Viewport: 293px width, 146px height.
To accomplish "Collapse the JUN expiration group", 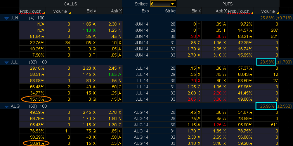I will coord(7,18).
